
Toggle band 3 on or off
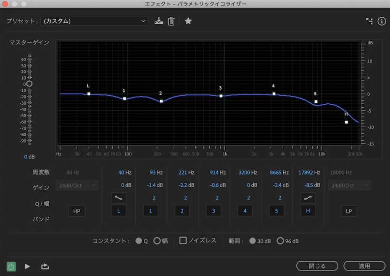213,210
